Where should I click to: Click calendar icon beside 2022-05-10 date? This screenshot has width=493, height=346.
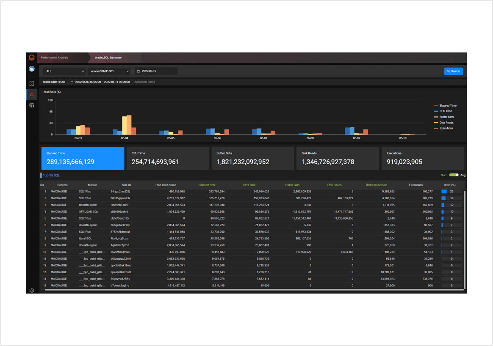click(138, 71)
